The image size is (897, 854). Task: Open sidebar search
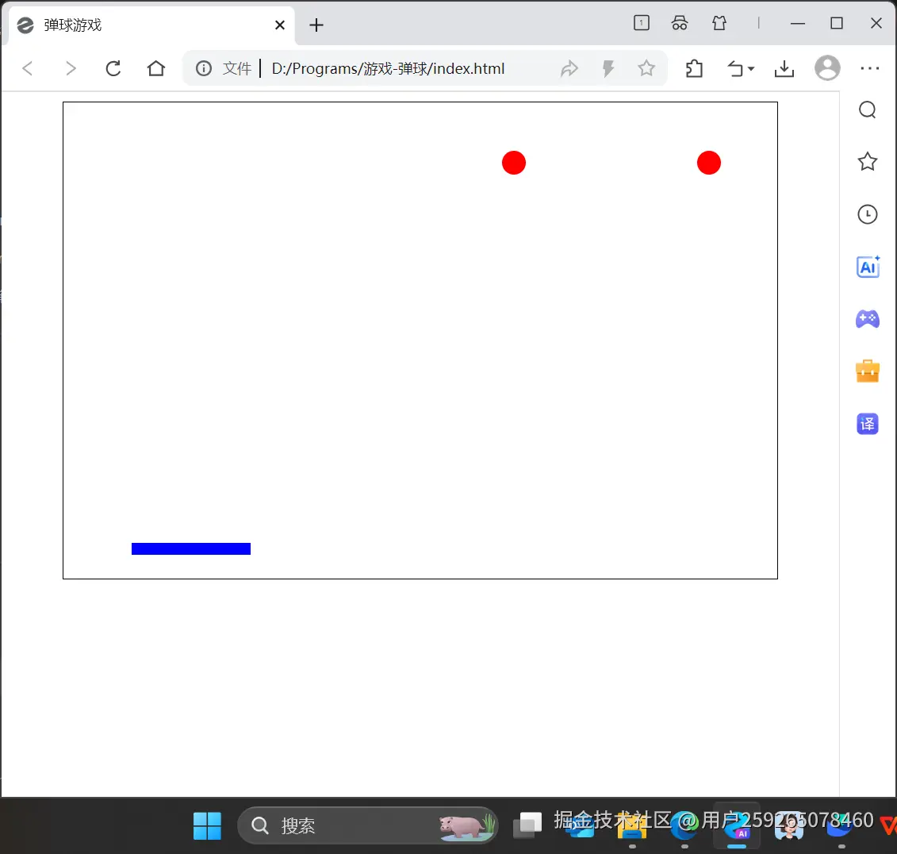(x=867, y=110)
